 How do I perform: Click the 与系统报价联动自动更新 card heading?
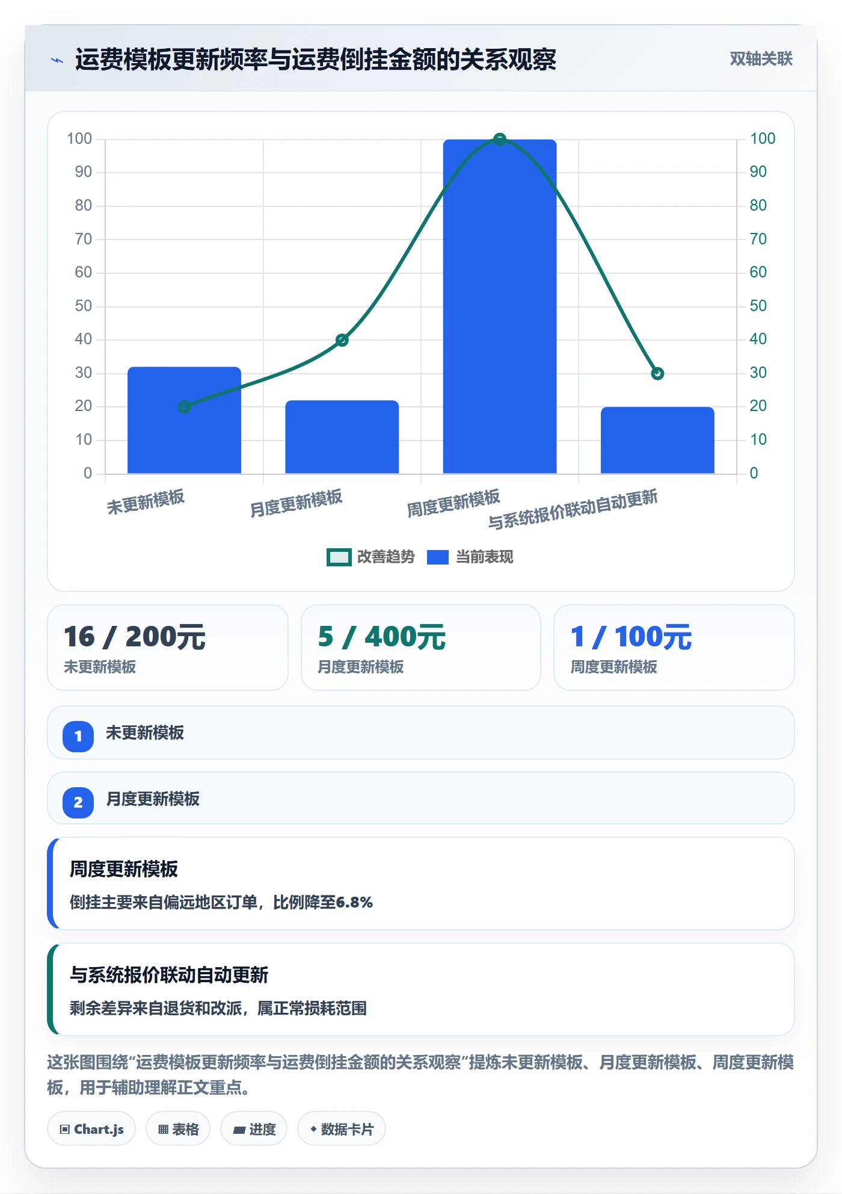(169, 975)
